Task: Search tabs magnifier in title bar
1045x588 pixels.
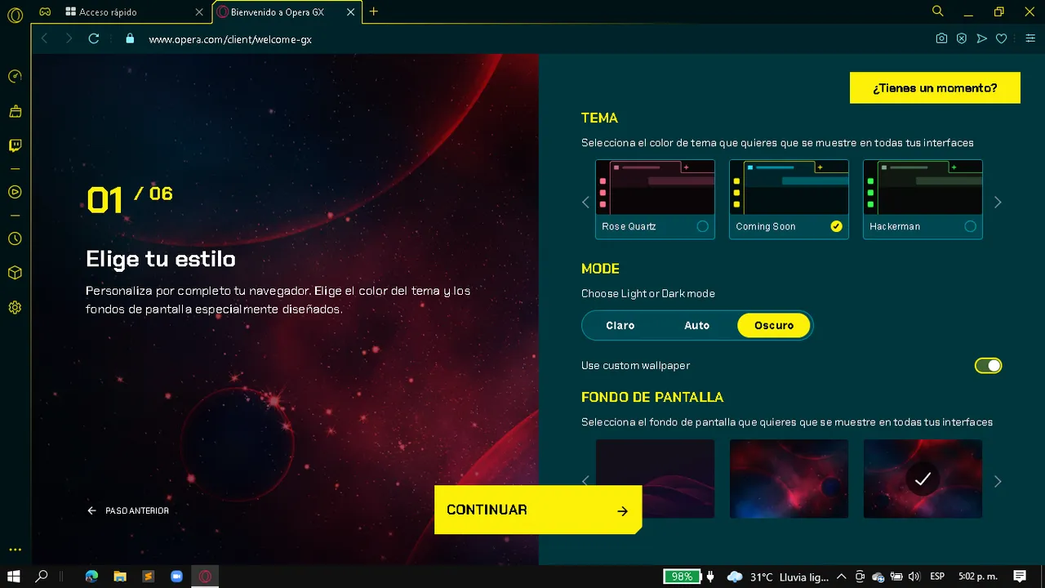Action: [x=938, y=11]
